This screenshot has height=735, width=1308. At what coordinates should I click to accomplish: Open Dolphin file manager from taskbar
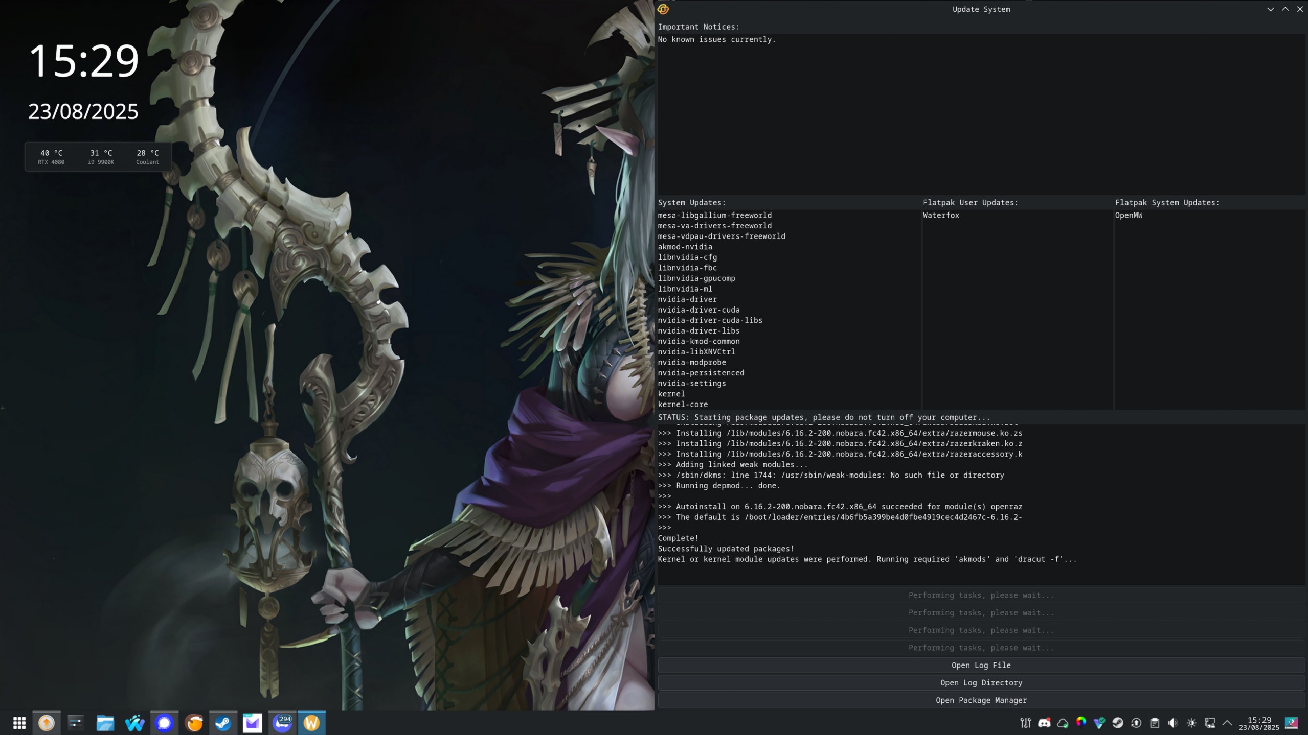(105, 723)
